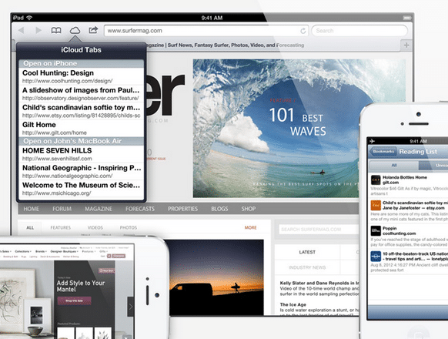Add a new tab with plus button
Image resolution: width=448 pixels, height=339 pixels.
point(406,45)
